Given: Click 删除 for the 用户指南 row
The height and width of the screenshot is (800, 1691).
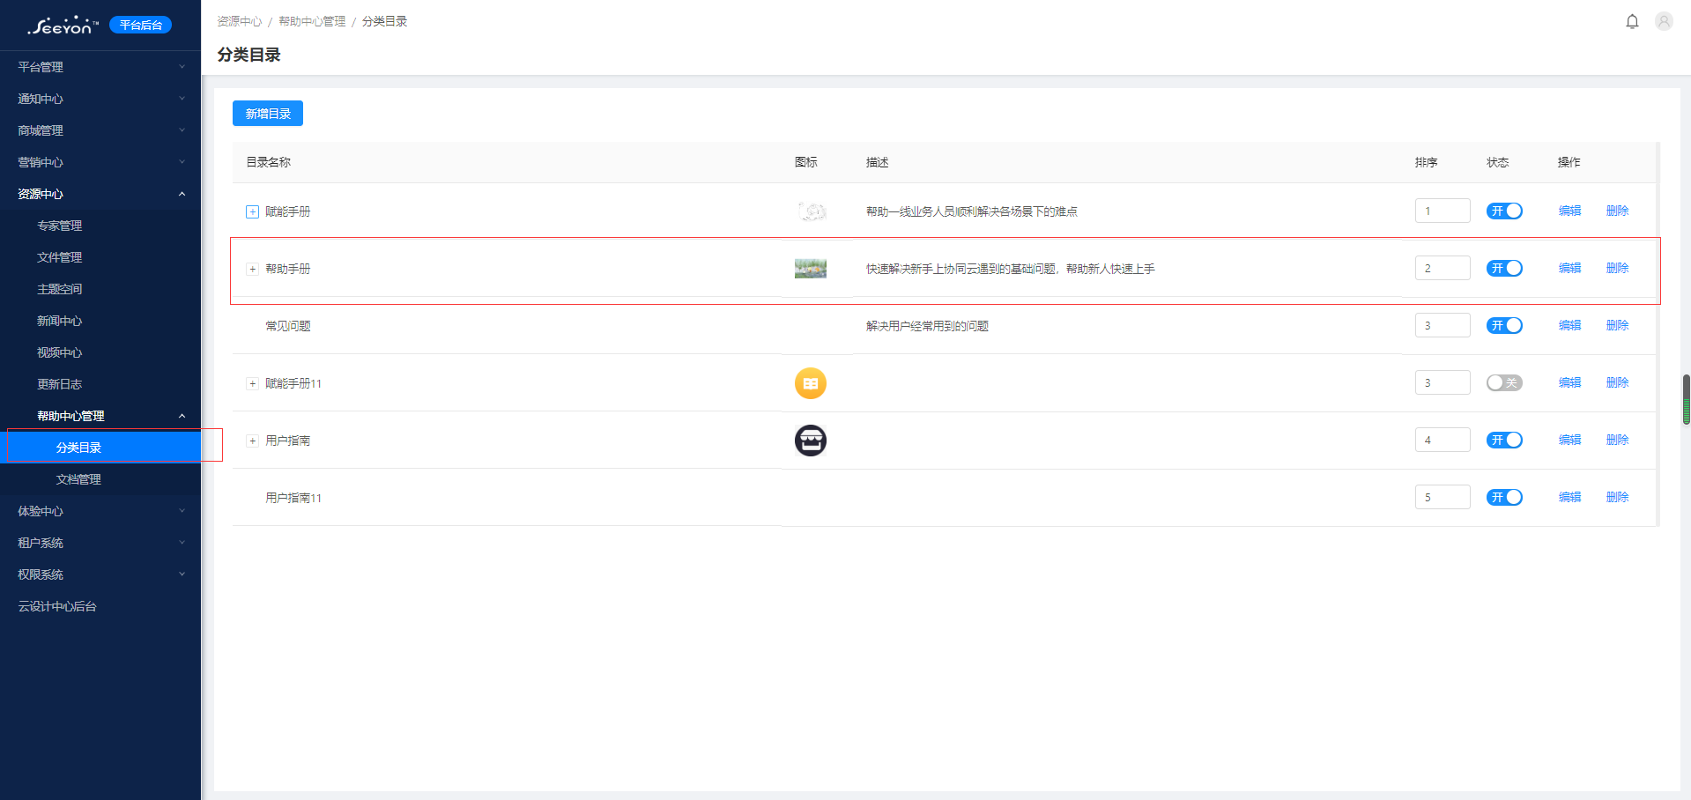Looking at the screenshot, I should pyautogui.click(x=1617, y=441).
